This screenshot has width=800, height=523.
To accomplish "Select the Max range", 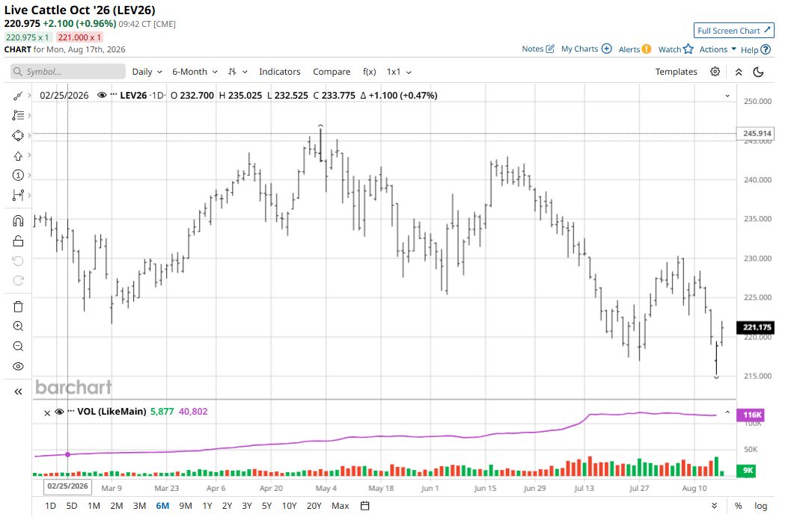I will 341,506.
